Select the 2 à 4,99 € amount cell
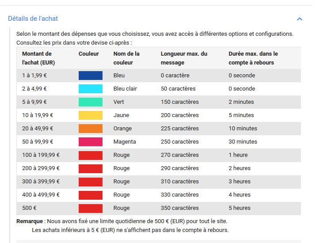 coord(34,88)
